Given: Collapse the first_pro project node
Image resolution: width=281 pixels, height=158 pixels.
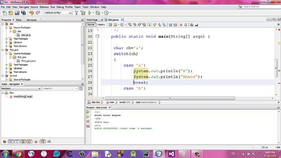Looking at the screenshot, I should pyautogui.click(x=3, y=50).
